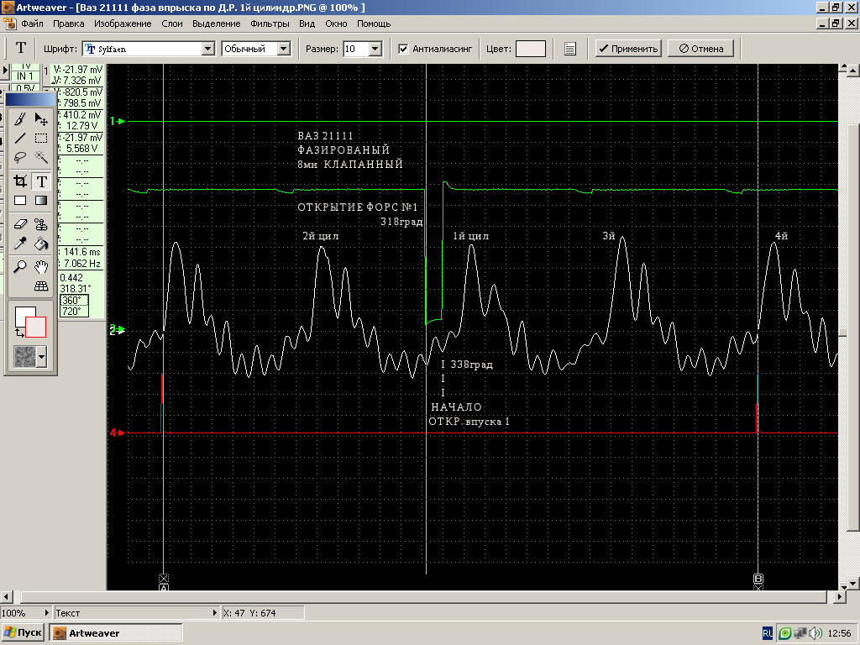Open the Слои menu

pos(172,24)
